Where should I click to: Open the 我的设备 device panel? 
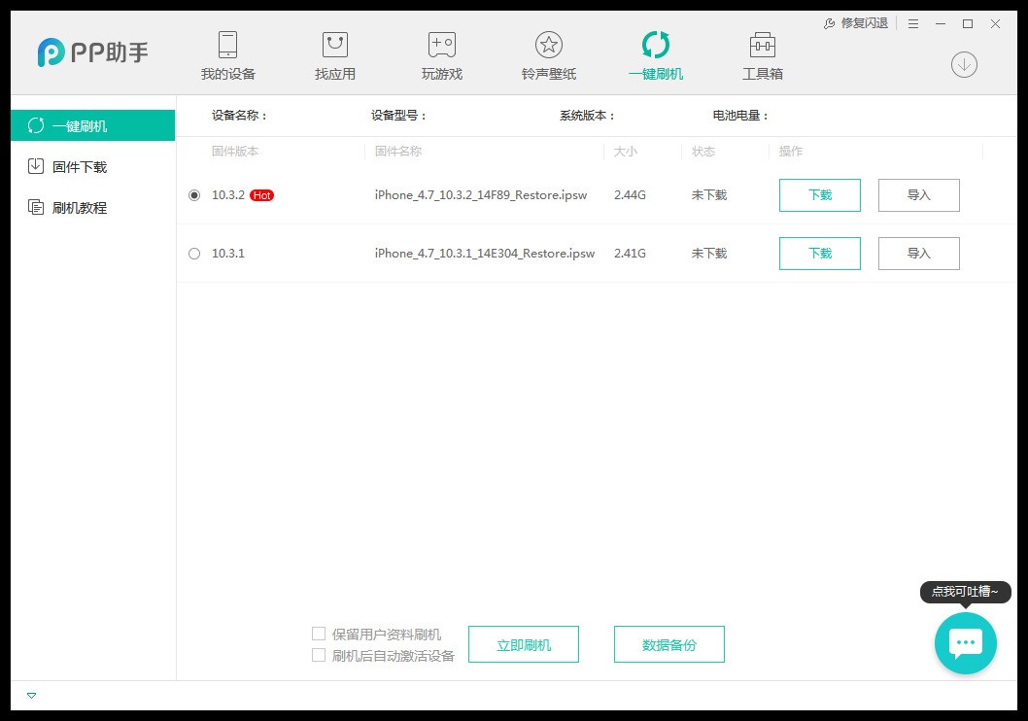[227, 55]
